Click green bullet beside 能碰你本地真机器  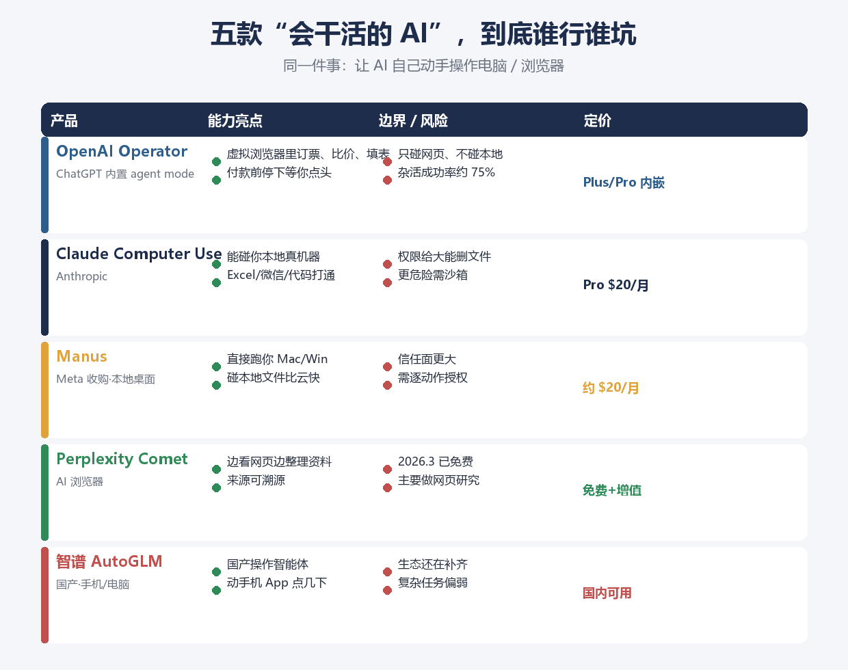pyautogui.click(x=216, y=264)
